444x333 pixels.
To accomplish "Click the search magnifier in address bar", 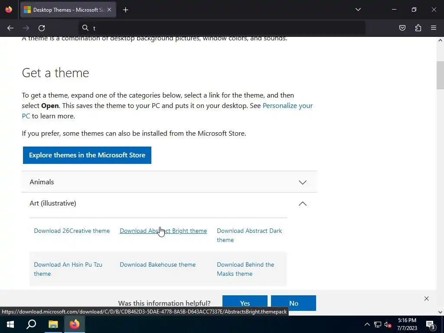I will pyautogui.click(x=85, y=28).
